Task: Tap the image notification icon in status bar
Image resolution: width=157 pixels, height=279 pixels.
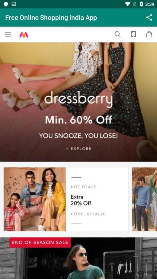Action: (14, 4)
